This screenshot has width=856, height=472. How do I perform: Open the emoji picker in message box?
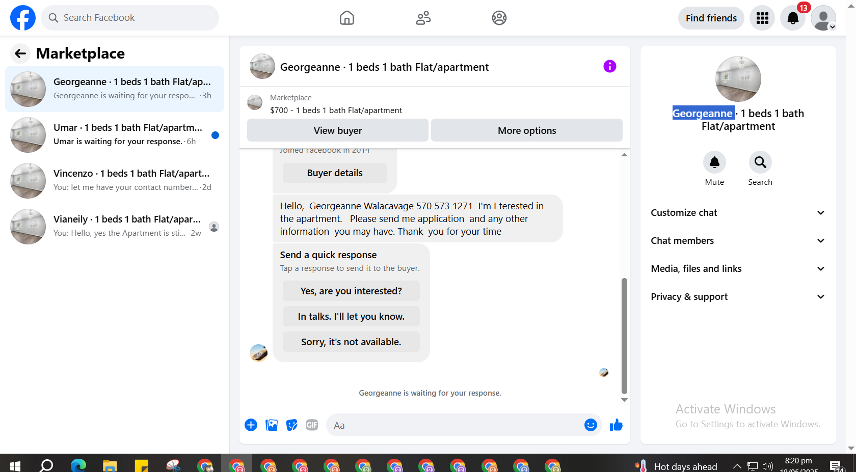pyautogui.click(x=591, y=425)
